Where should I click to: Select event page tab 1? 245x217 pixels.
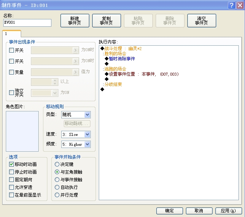(x=12, y=34)
